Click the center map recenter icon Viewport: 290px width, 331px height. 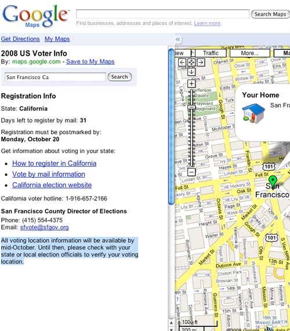tap(191, 62)
